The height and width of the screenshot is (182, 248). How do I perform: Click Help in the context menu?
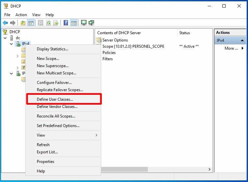pos(63,171)
